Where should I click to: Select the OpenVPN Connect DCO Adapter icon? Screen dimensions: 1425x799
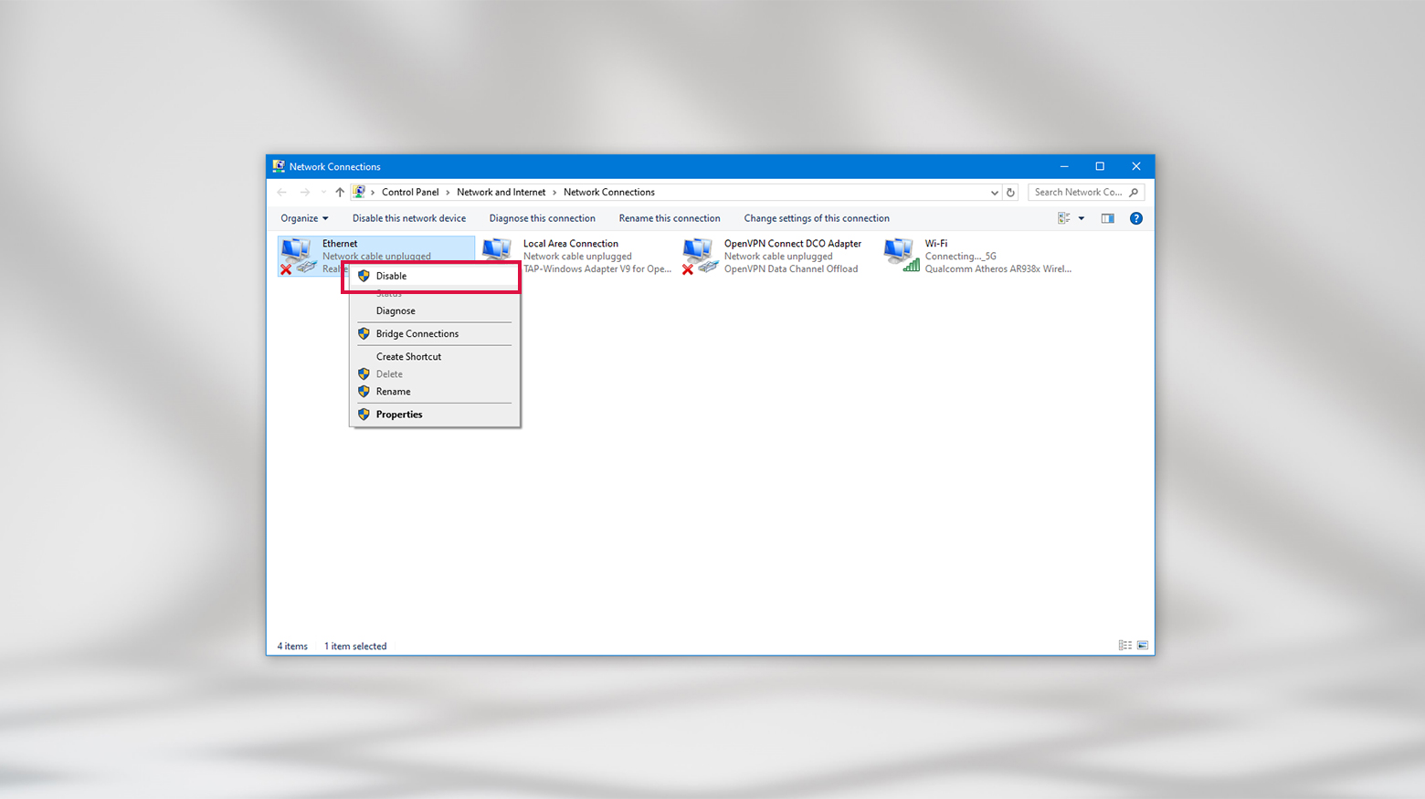tap(699, 254)
